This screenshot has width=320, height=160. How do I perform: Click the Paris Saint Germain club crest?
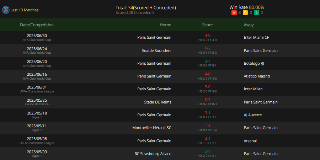click(6, 10)
